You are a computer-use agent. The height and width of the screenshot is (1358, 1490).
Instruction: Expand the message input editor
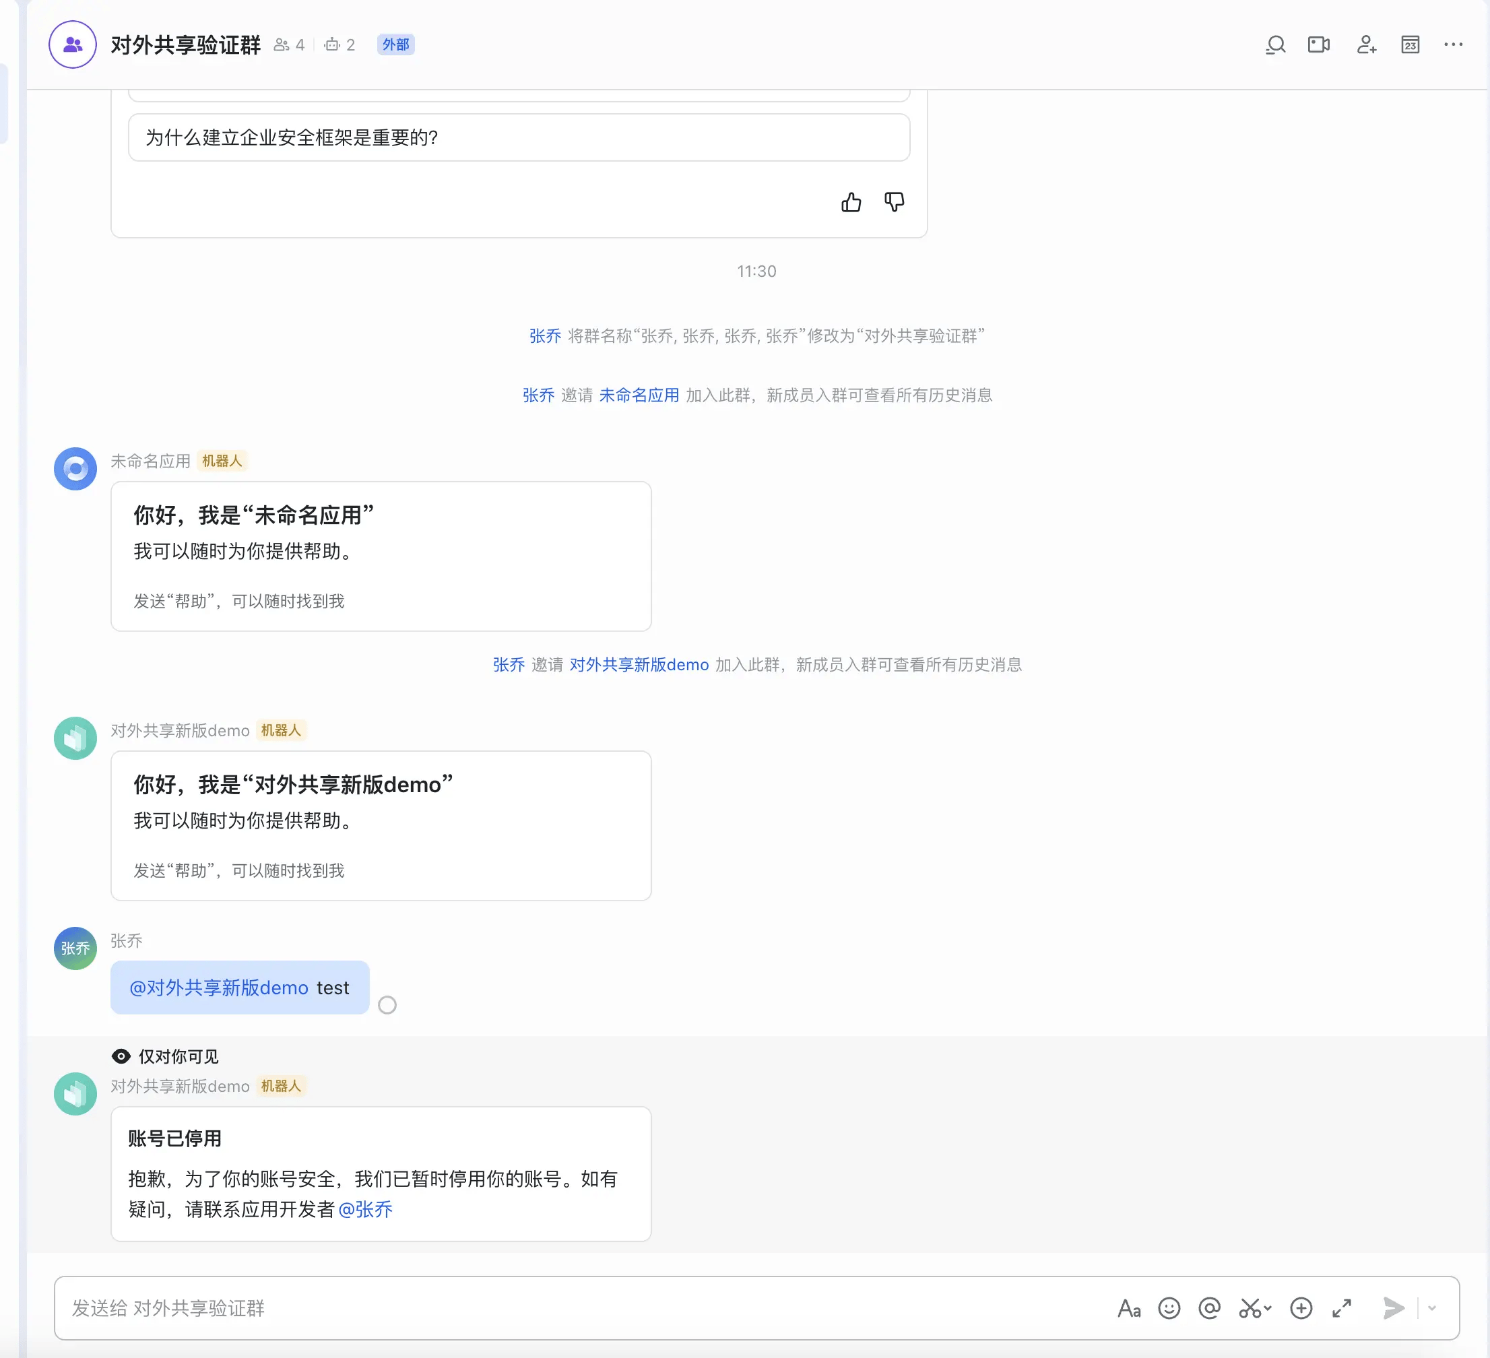1341,1308
